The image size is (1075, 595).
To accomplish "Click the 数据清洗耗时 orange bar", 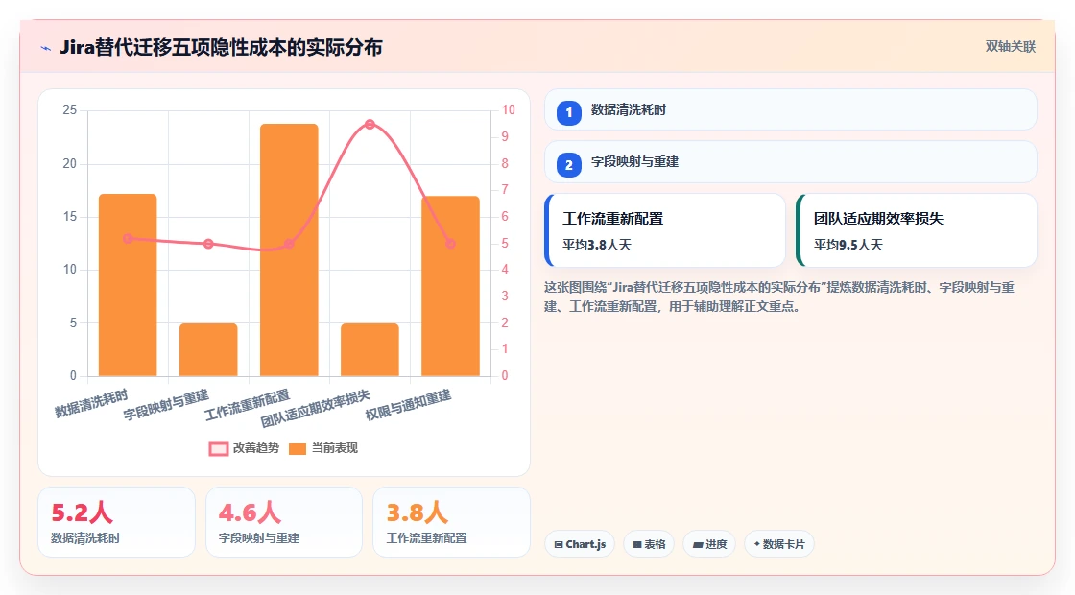I will coord(129,285).
